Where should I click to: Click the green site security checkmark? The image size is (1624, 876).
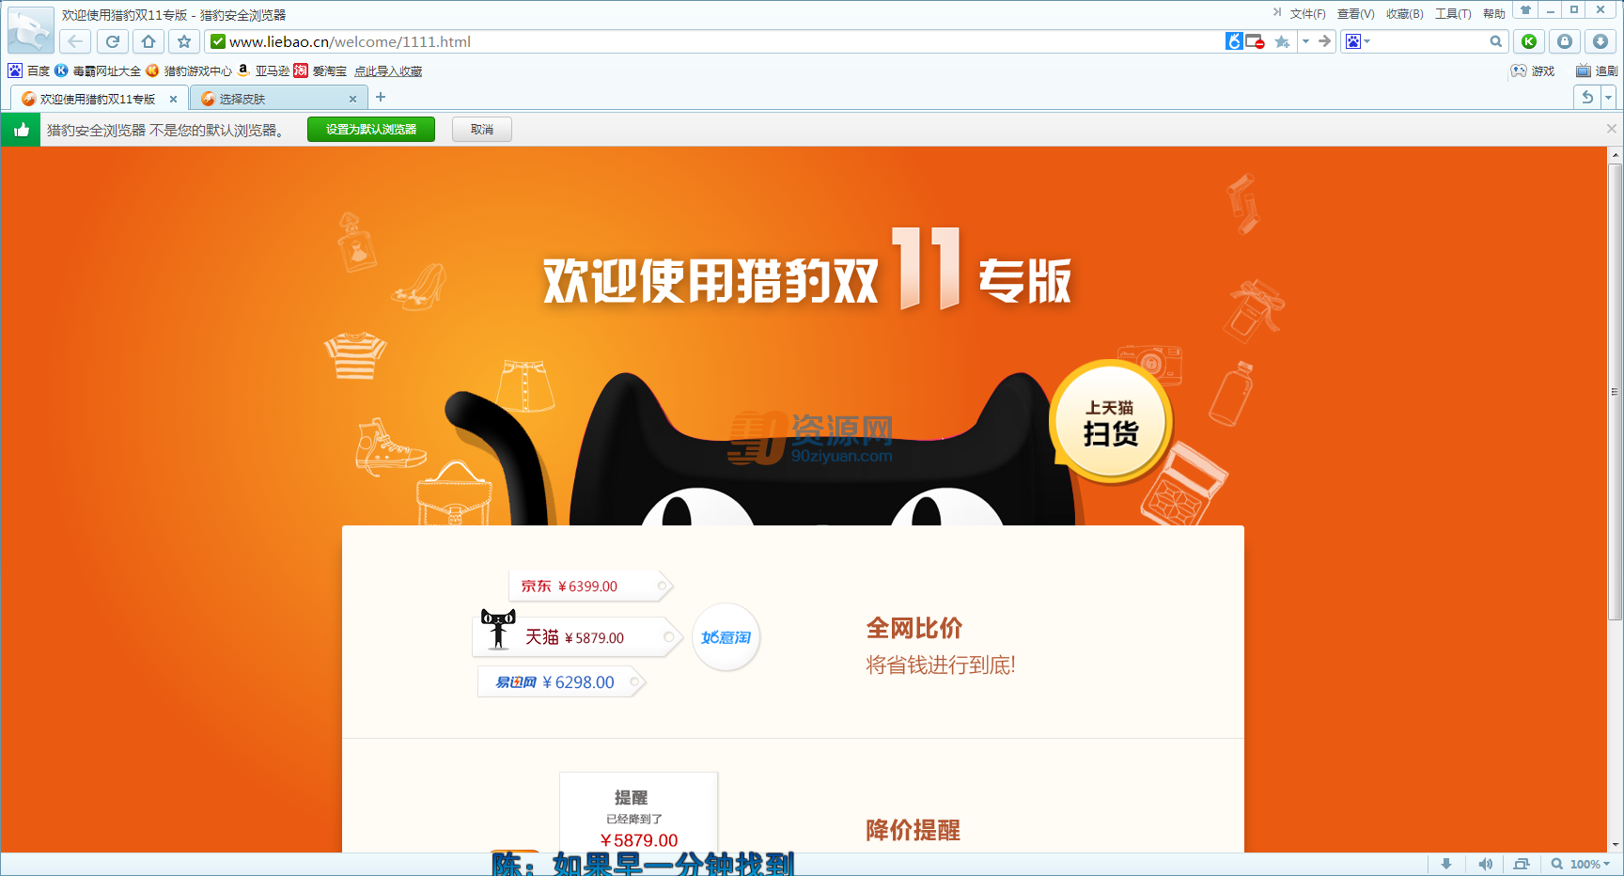[x=218, y=41]
